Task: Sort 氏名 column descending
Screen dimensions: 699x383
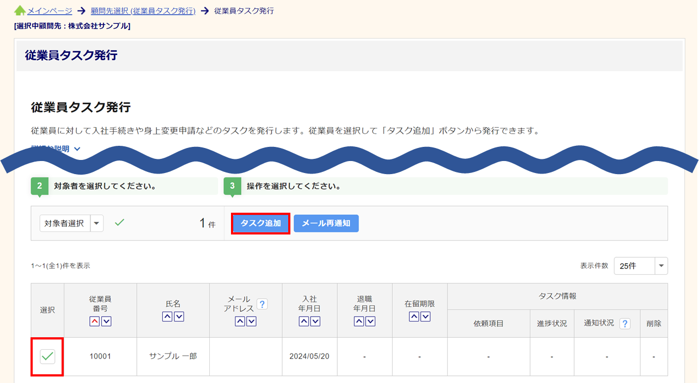Action: coord(179,317)
